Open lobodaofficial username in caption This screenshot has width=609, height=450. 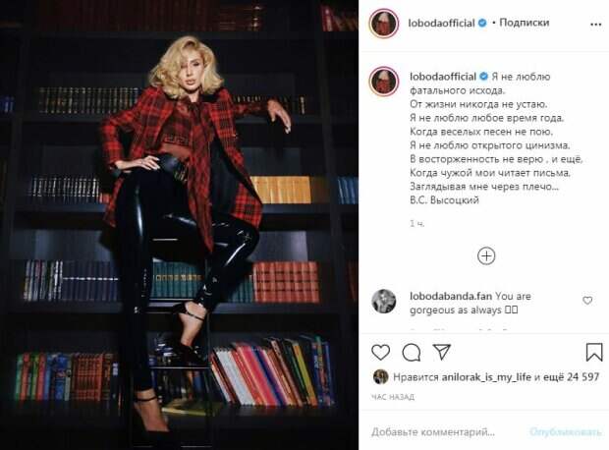click(443, 77)
